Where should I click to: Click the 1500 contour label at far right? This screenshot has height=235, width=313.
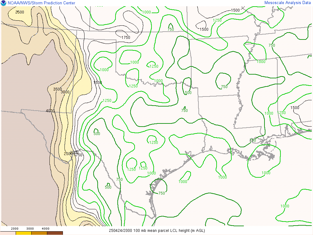(295, 108)
